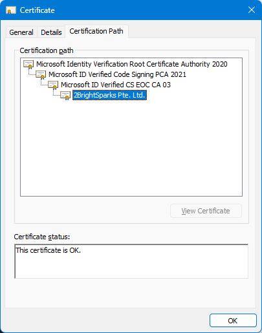The image size is (262, 333).
Task: Click the certificate icon beside Code Signing PCA 2021
Action: click(x=41, y=75)
